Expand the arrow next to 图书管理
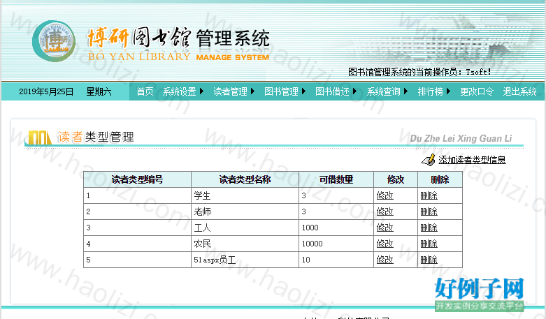Screen dimensions: 546x319 [x=303, y=91]
